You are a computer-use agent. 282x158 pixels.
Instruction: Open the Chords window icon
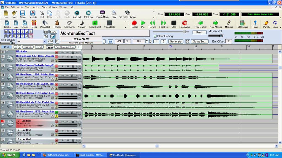(25, 24)
